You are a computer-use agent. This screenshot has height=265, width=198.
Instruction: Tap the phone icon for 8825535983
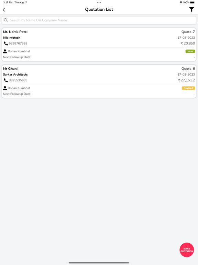6,80
